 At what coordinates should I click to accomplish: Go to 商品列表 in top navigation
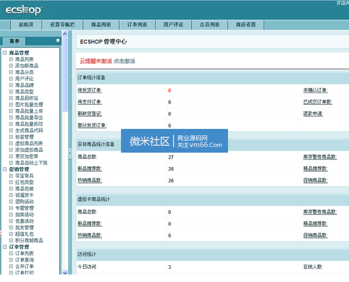101,25
